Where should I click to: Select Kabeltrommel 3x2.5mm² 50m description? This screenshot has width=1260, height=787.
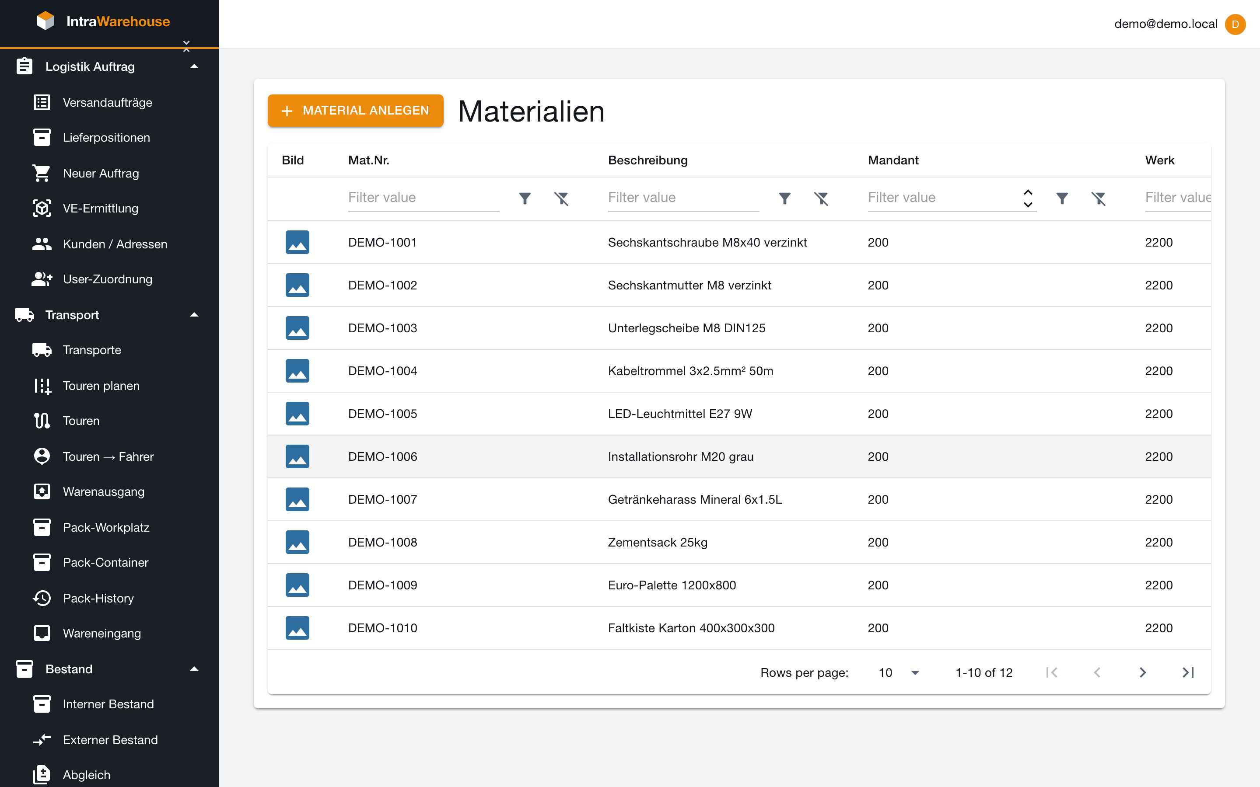[x=690, y=371]
